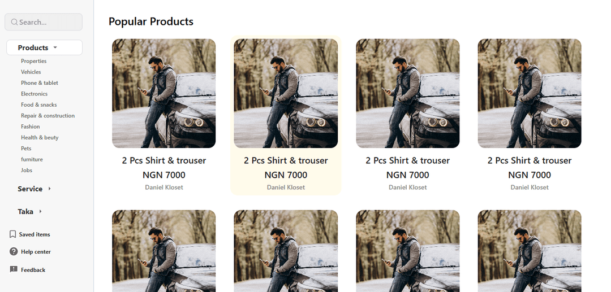The image size is (611, 292).
Task: Select Health & beuty category
Action: [x=40, y=137]
